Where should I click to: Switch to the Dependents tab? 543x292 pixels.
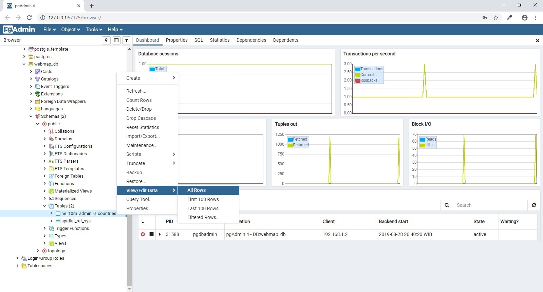pos(286,40)
